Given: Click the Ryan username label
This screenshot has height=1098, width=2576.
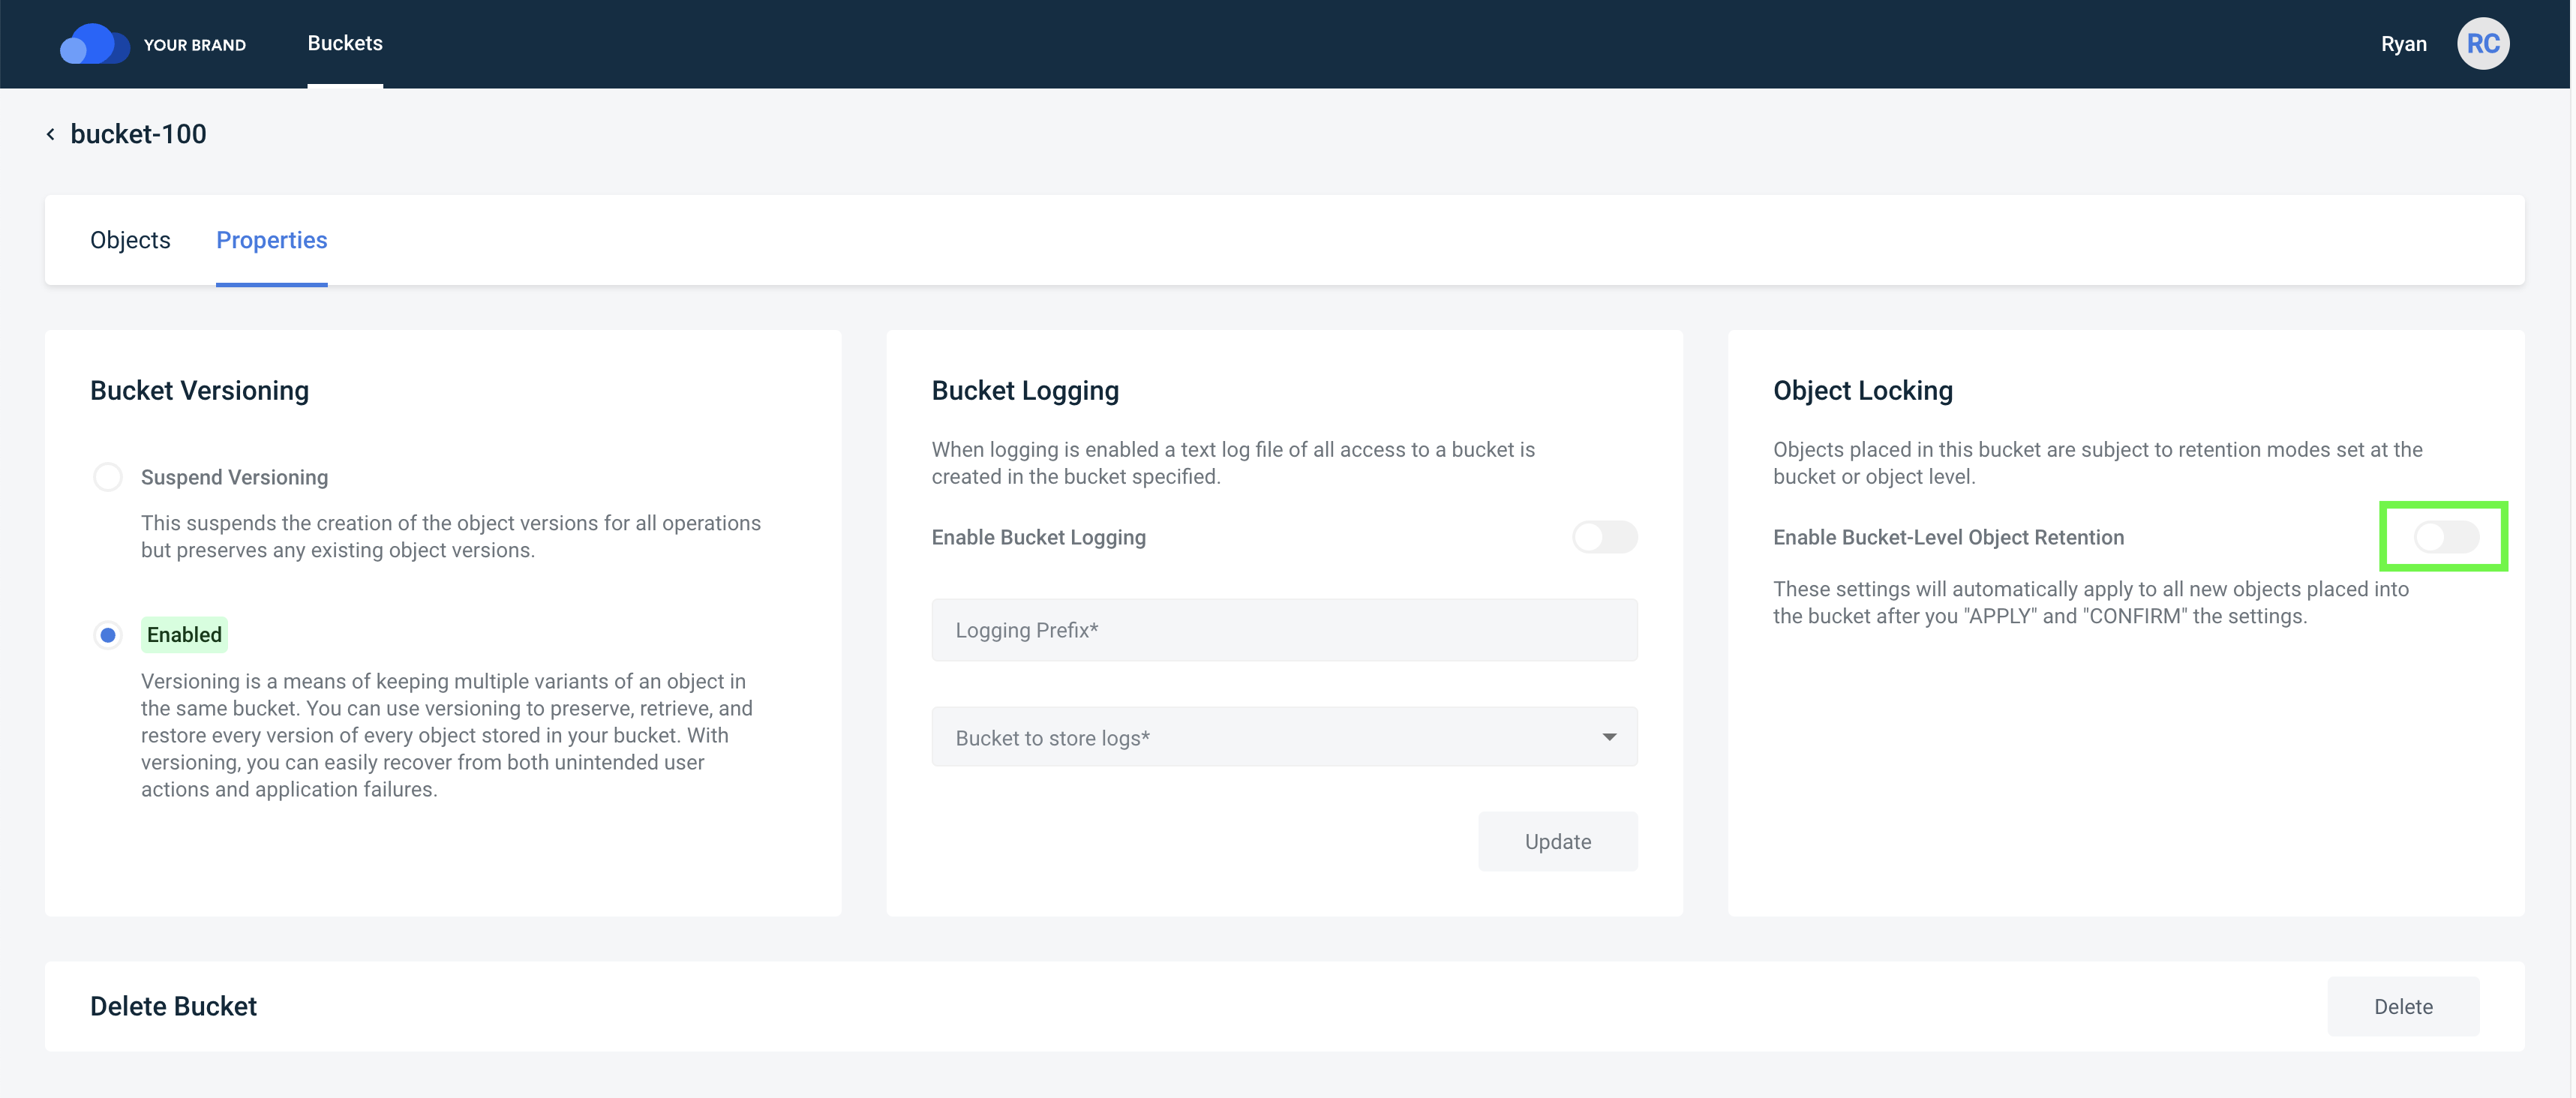Looking at the screenshot, I should pos(2403,44).
